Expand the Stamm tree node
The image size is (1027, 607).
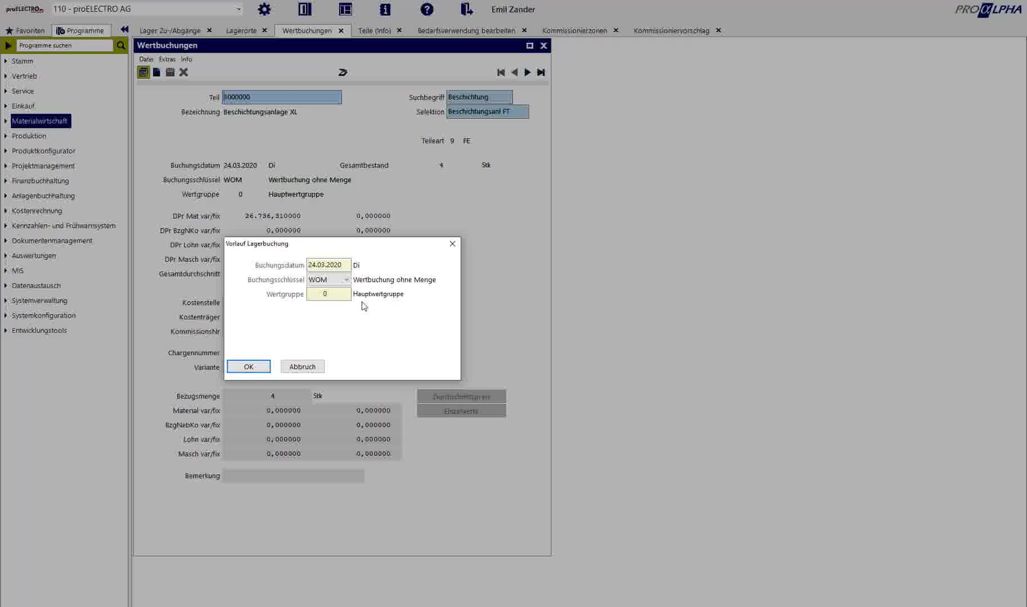point(6,61)
